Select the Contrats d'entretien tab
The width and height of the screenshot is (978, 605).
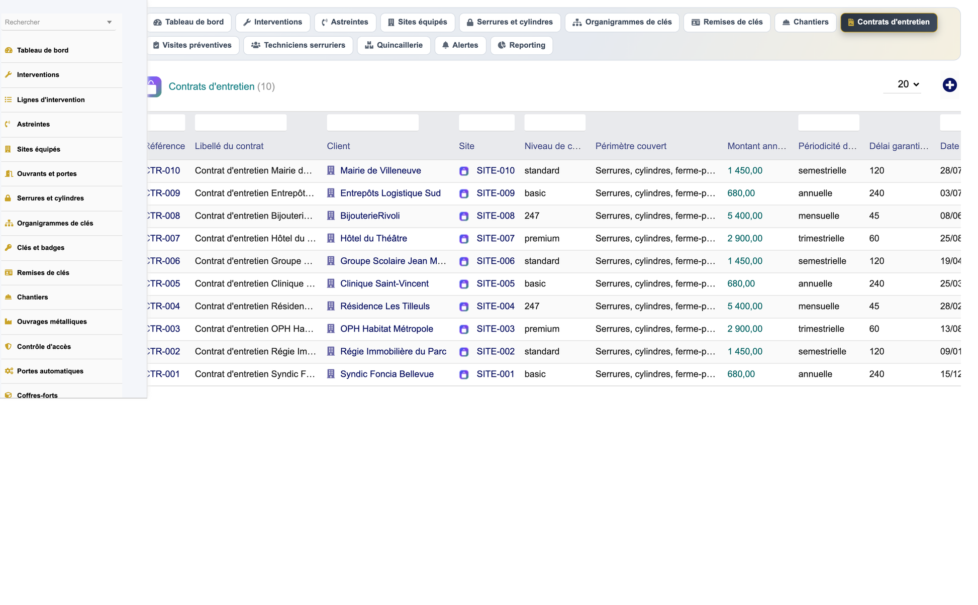889,22
